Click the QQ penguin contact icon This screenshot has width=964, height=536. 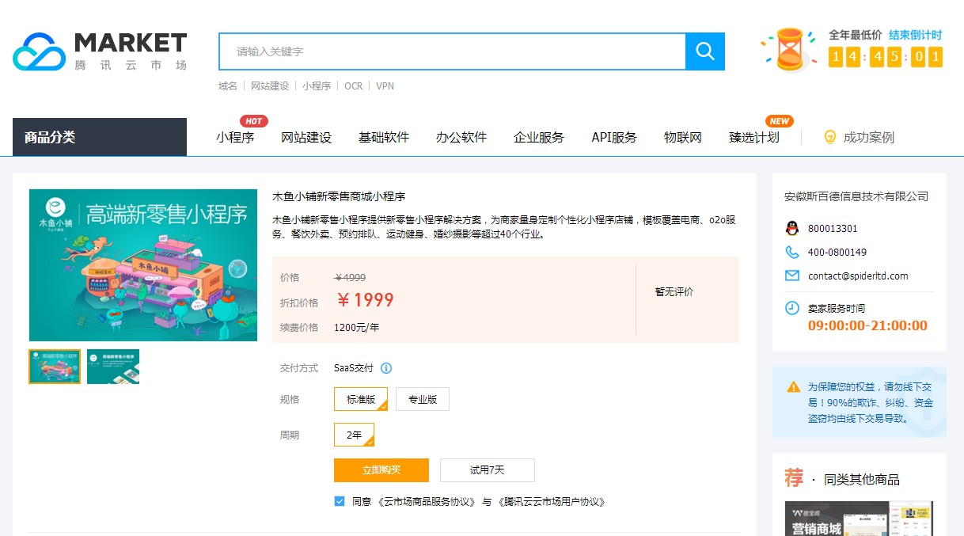click(791, 229)
